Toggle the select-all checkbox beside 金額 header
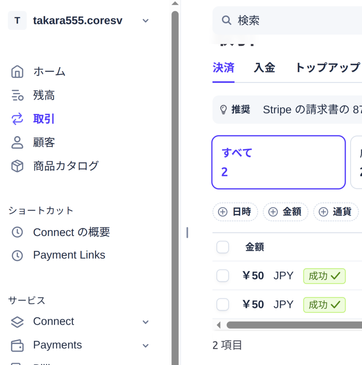This screenshot has height=365, width=362. pos(223,247)
